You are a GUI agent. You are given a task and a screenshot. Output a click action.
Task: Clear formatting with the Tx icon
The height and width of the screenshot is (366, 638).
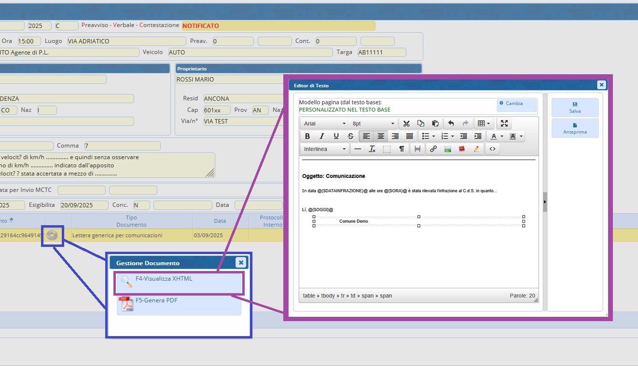point(372,149)
